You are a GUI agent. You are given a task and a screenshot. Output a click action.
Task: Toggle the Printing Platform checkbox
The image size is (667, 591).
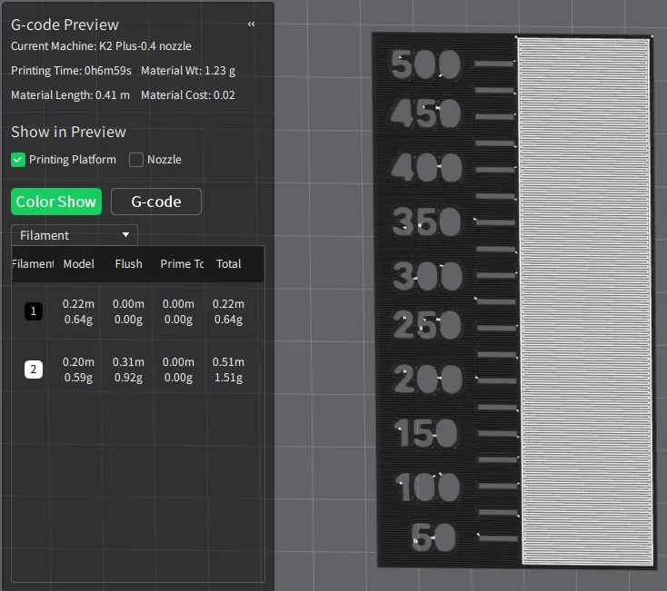pyautogui.click(x=18, y=160)
